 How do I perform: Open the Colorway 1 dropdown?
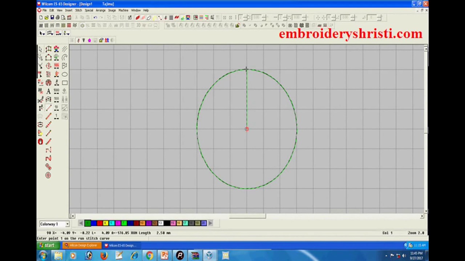tap(67, 224)
